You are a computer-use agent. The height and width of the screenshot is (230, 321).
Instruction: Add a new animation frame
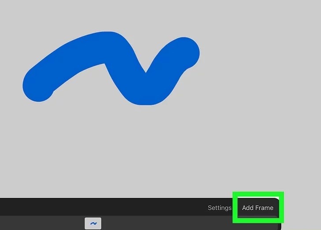[258, 208]
